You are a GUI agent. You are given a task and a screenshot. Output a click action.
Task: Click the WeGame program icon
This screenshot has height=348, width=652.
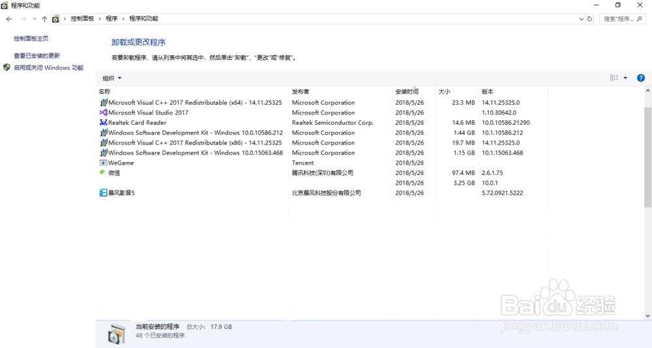point(104,163)
